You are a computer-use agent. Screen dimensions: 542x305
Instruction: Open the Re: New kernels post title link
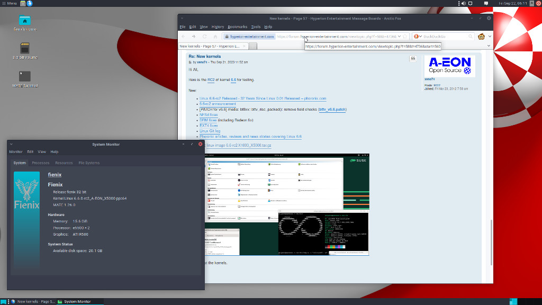pos(205,56)
